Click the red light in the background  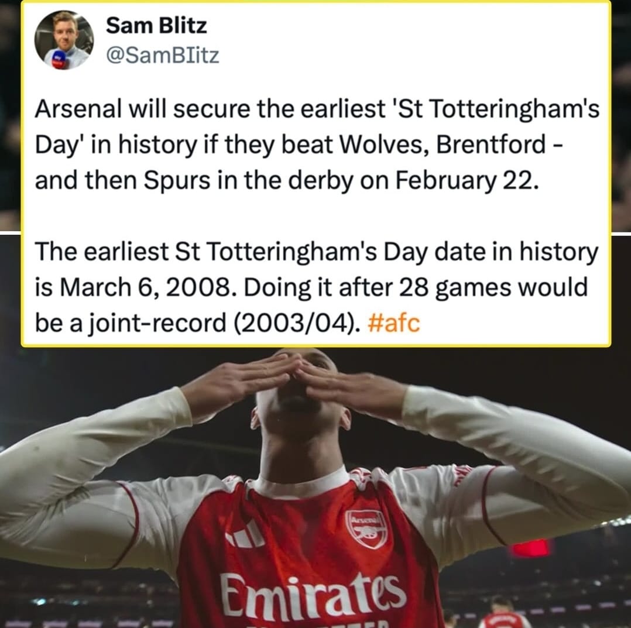530,548
